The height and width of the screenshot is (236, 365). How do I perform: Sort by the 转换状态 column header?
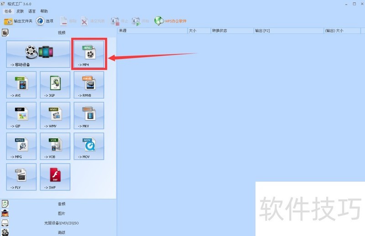click(232, 31)
